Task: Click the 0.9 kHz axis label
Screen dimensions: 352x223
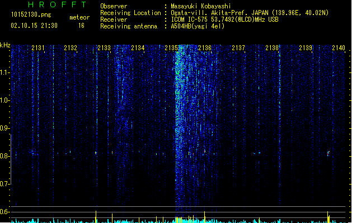Action: click(x=4, y=128)
